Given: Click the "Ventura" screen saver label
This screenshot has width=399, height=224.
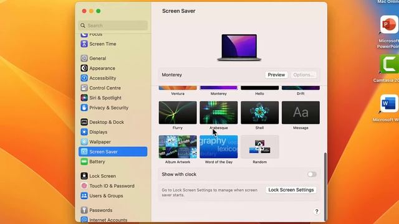Looking at the screenshot, I should click(x=178, y=93).
